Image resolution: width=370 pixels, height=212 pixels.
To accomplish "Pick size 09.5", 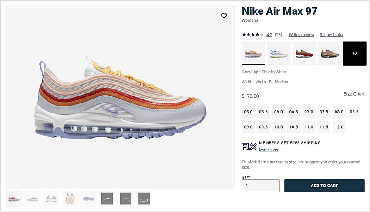I will (x=263, y=127).
